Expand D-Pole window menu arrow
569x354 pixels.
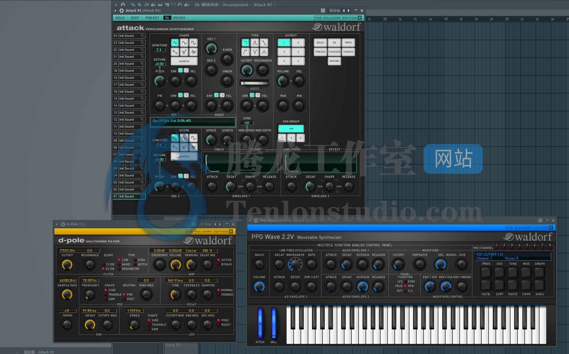[x=57, y=224]
